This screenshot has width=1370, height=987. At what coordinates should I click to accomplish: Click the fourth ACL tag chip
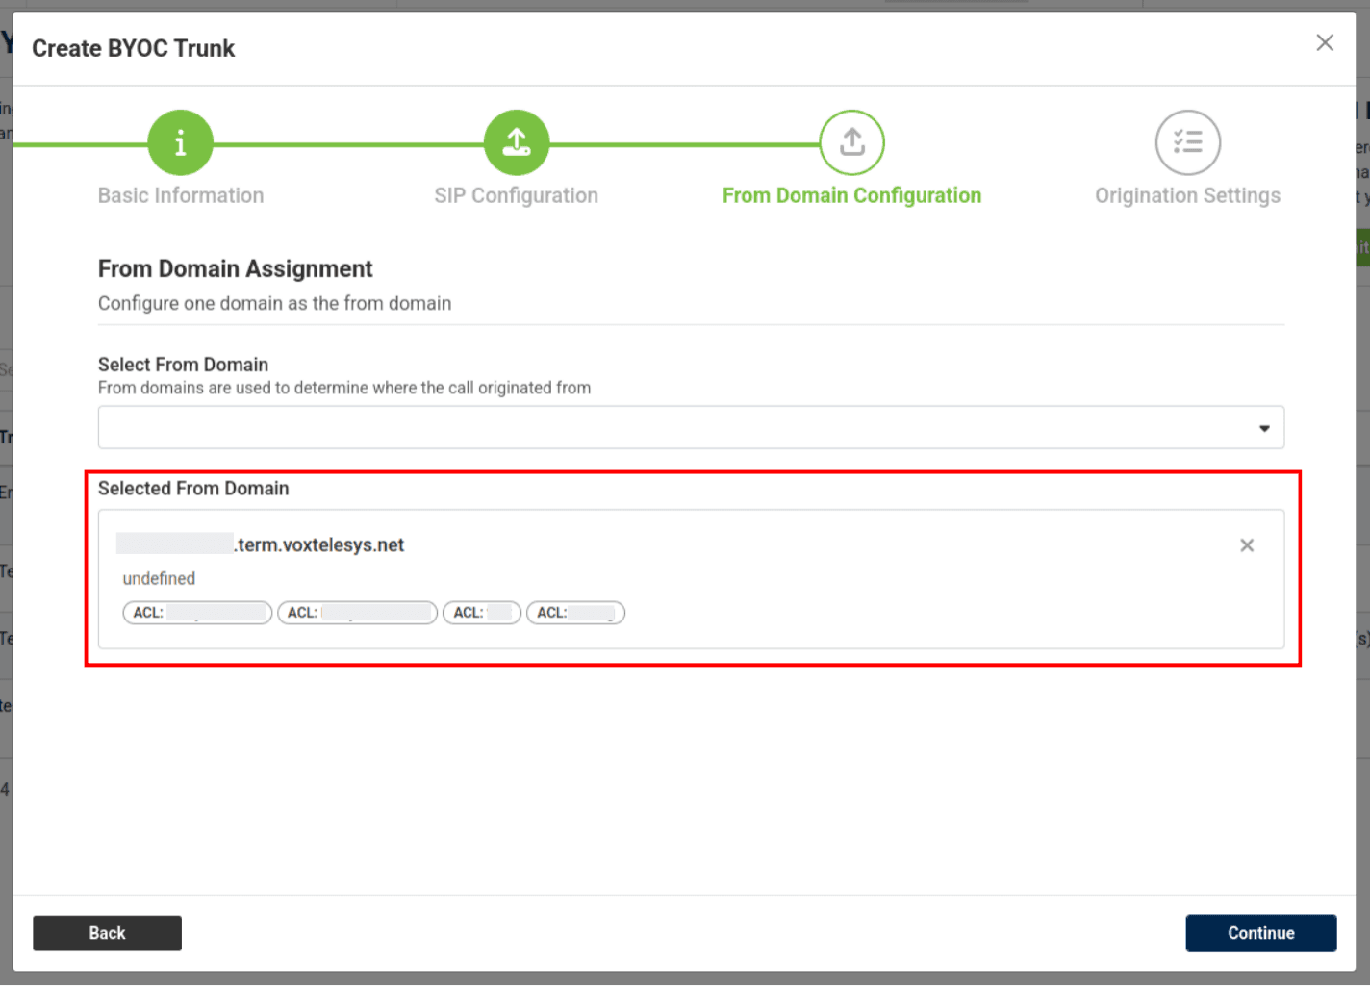click(575, 613)
